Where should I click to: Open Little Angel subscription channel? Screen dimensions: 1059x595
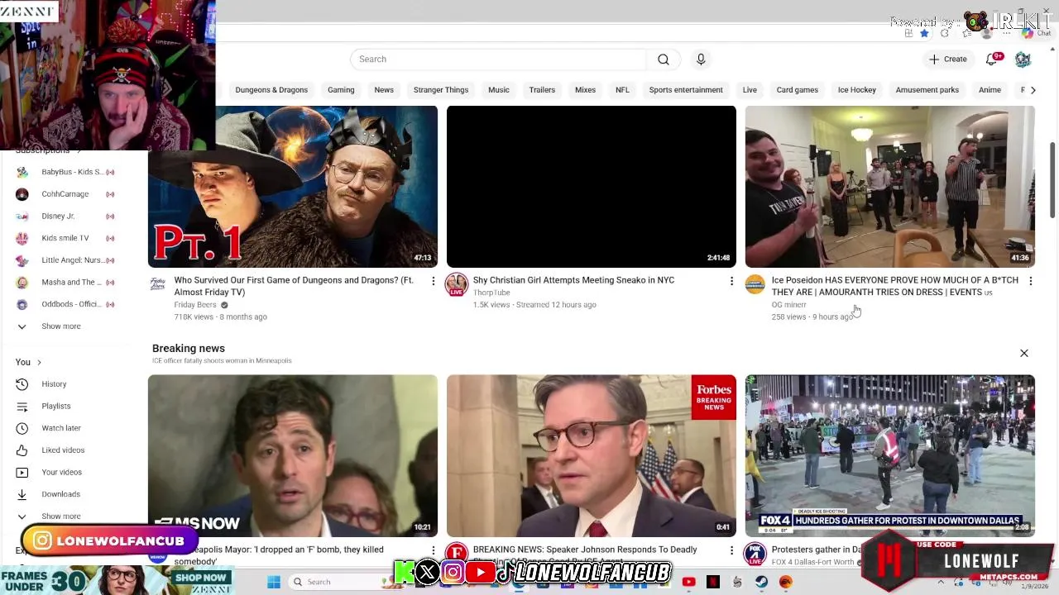click(66, 260)
